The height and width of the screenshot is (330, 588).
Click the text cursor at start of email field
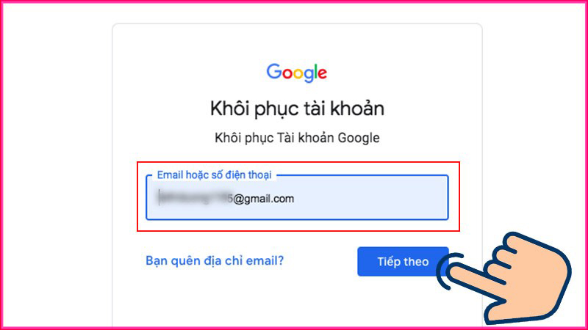159,197
